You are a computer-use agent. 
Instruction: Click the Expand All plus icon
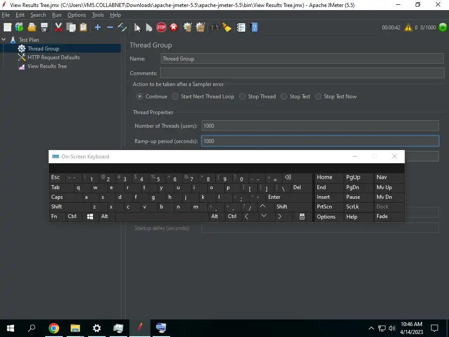pyautogui.click(x=98, y=28)
